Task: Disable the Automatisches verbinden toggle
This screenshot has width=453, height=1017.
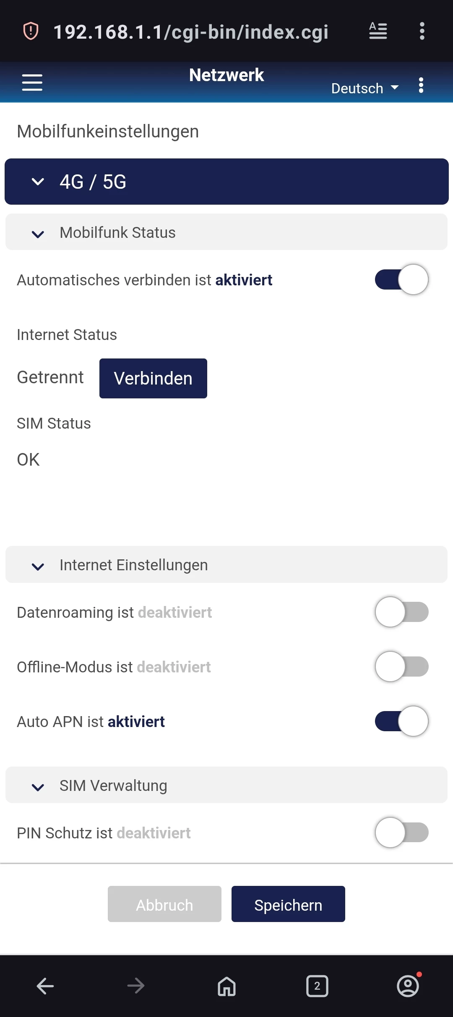Action: pos(401,279)
